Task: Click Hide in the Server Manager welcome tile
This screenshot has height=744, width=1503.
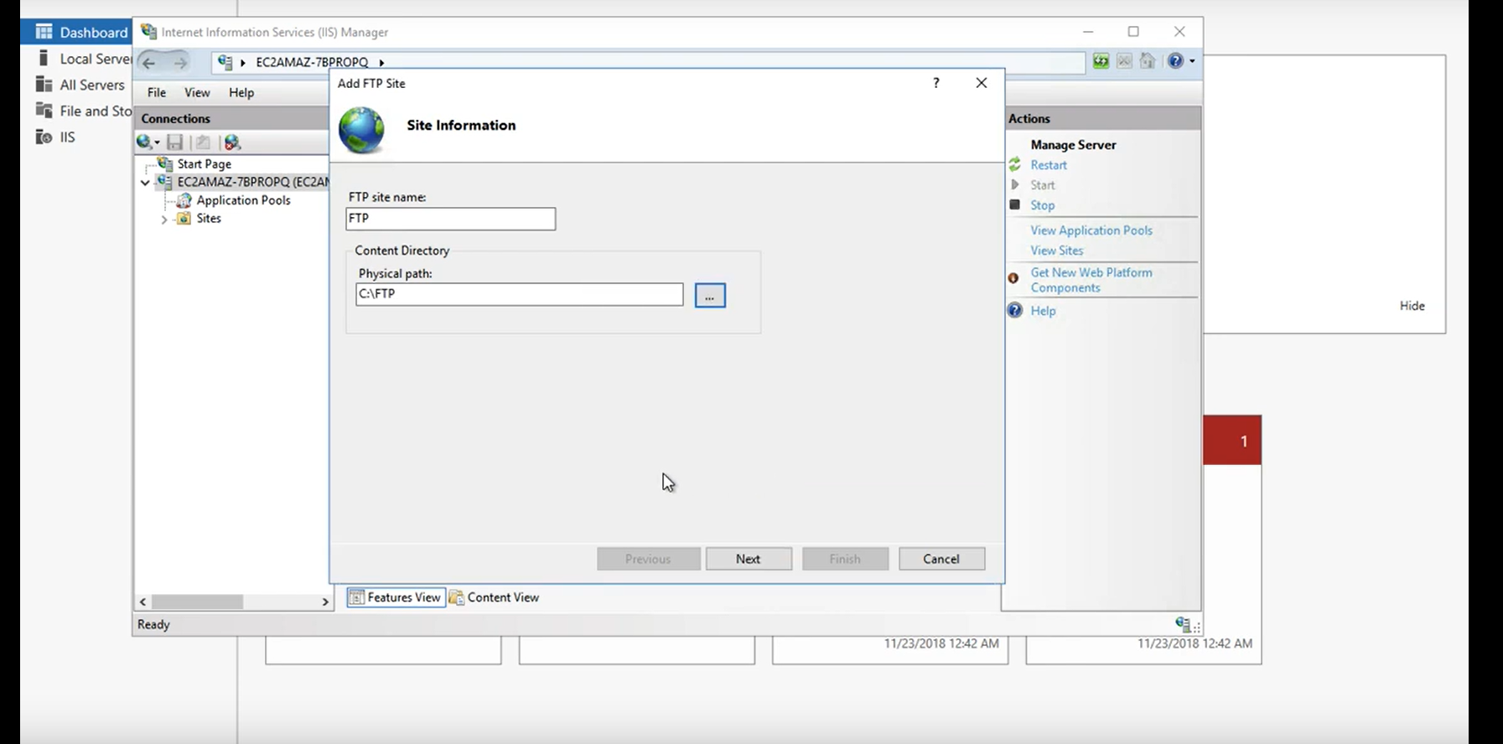Action: point(1412,306)
